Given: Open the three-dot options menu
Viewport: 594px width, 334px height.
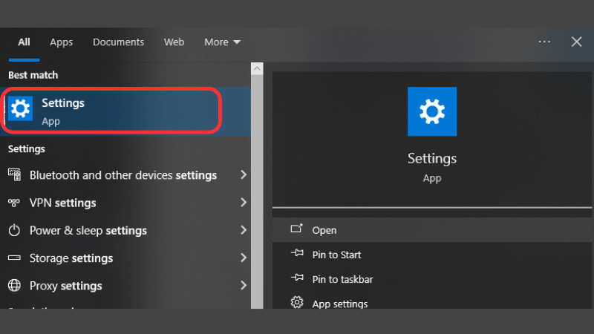Looking at the screenshot, I should coord(544,42).
